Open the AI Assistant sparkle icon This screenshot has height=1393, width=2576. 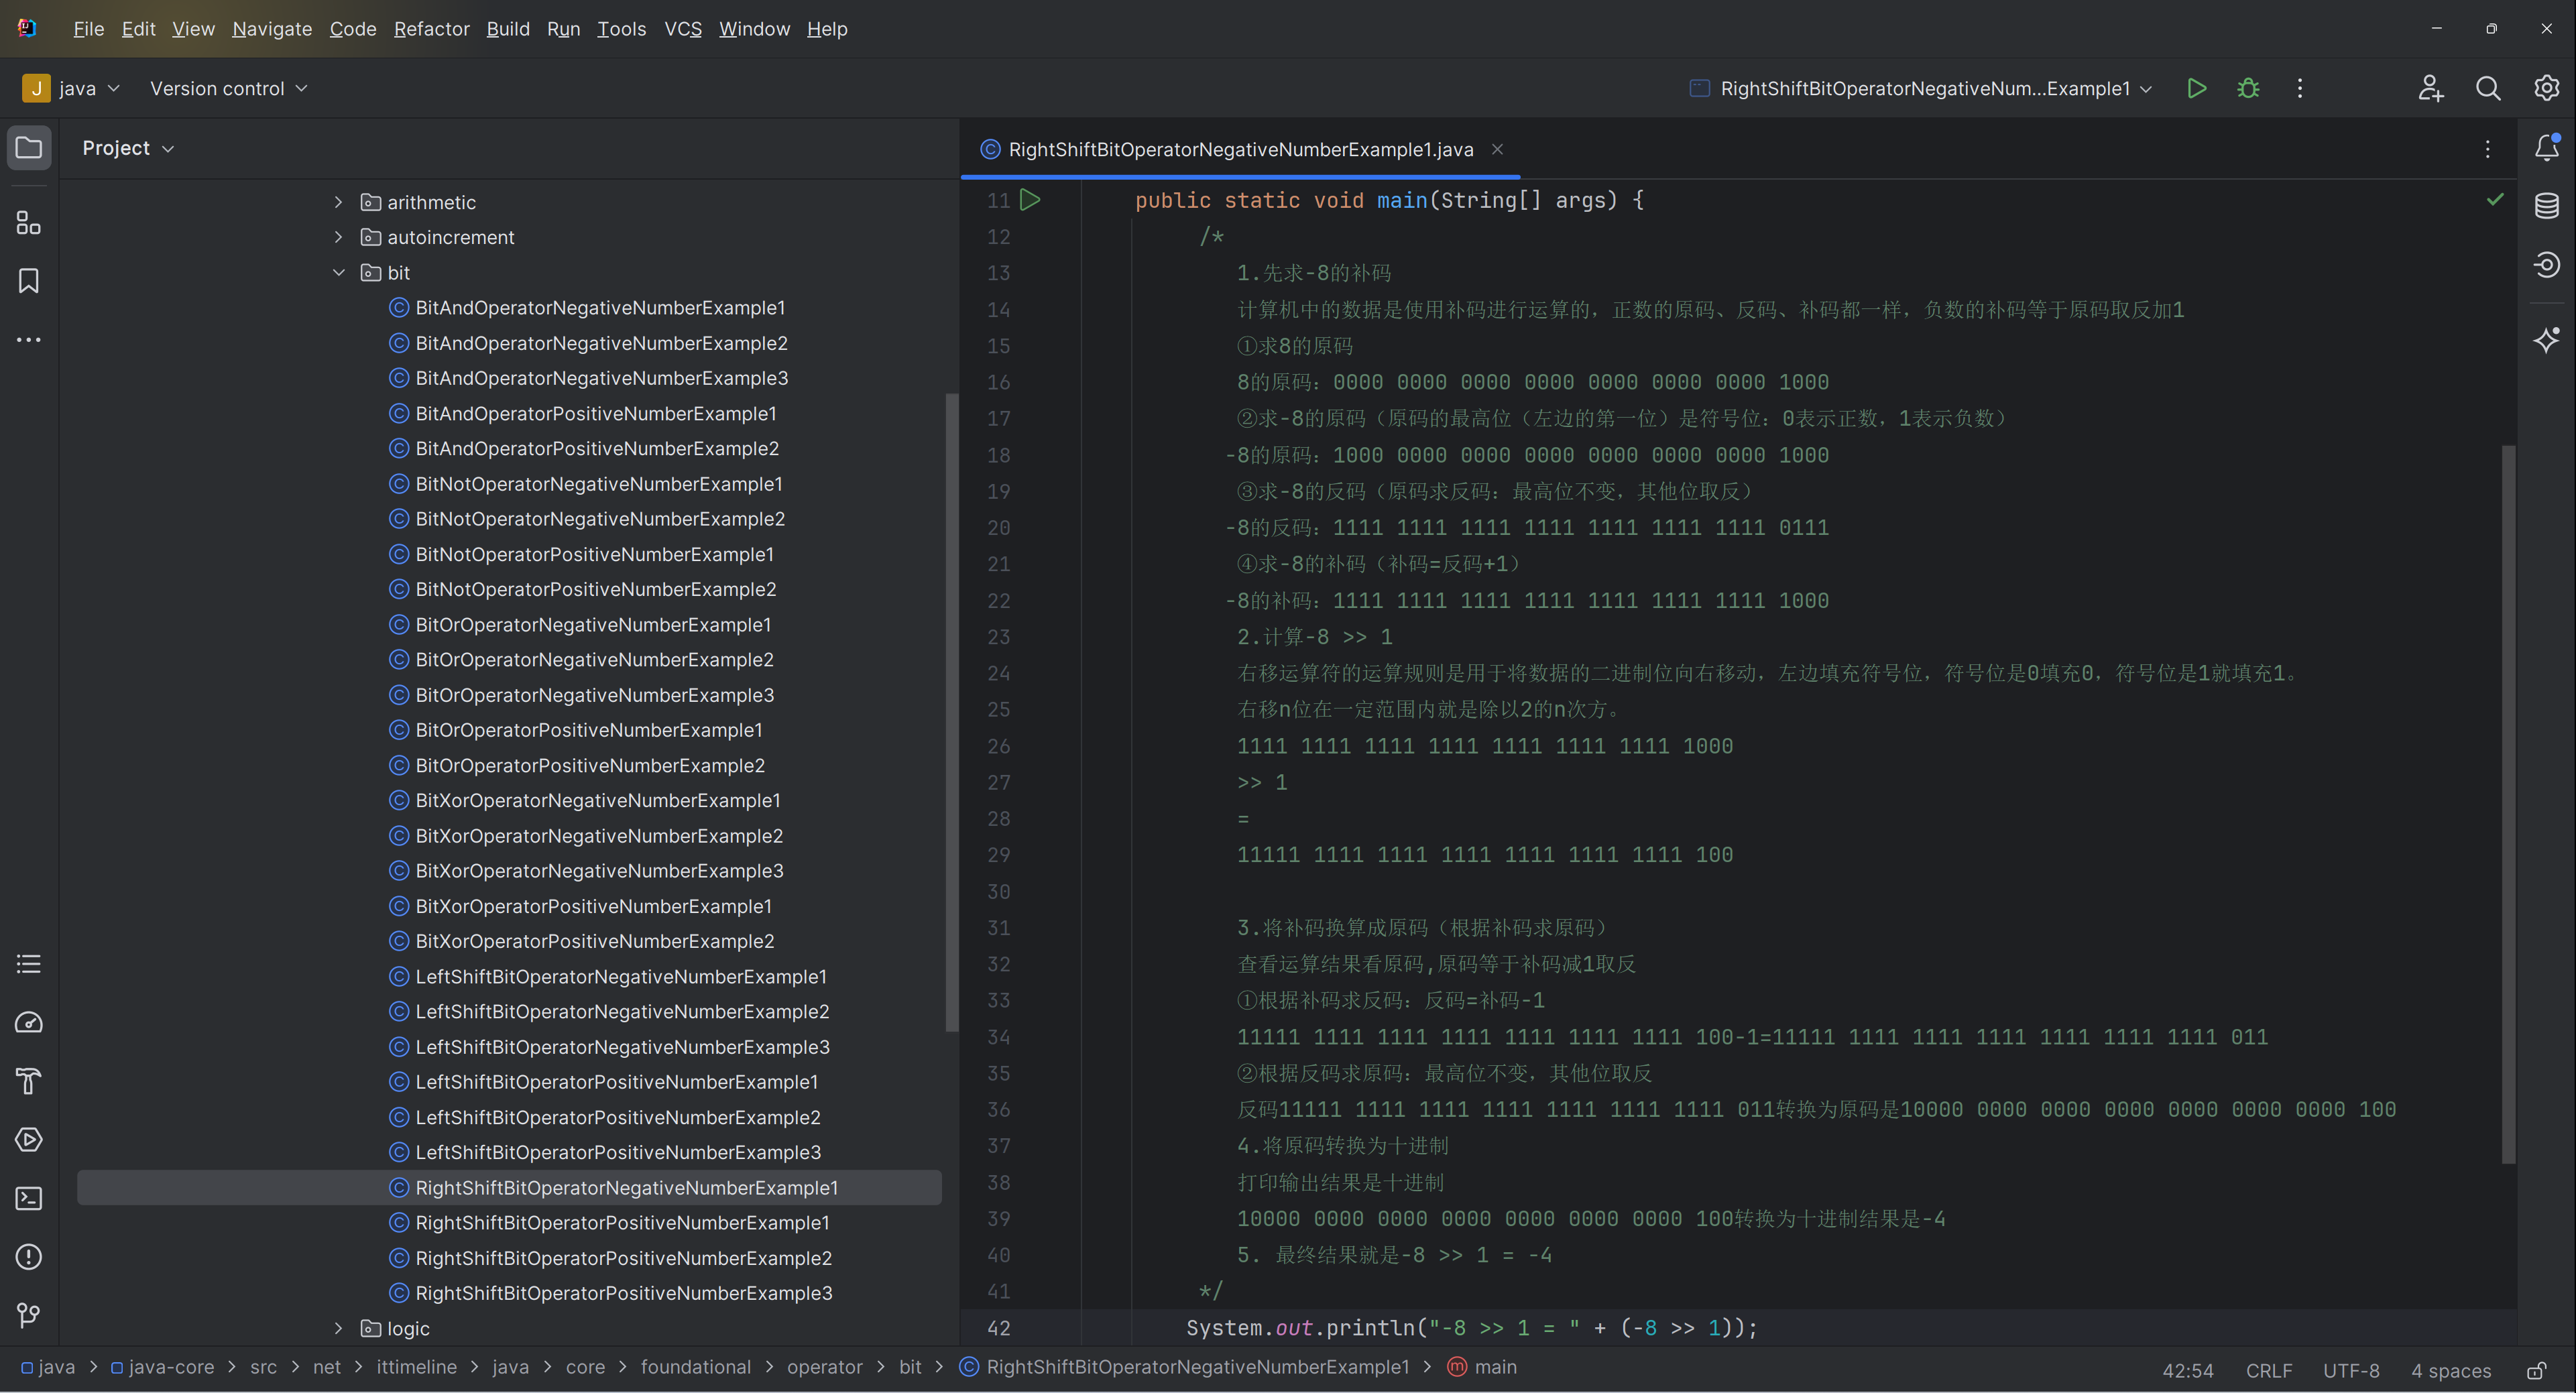pos(2546,340)
